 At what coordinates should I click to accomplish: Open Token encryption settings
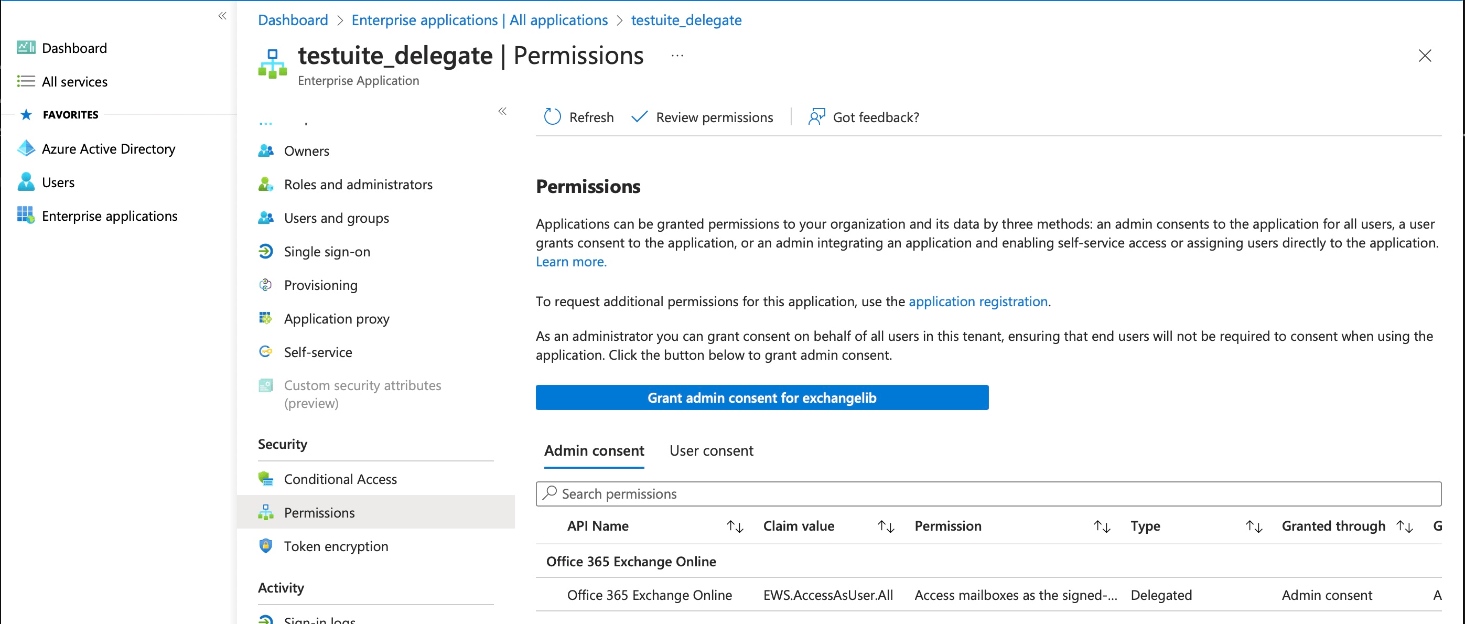tap(335, 546)
